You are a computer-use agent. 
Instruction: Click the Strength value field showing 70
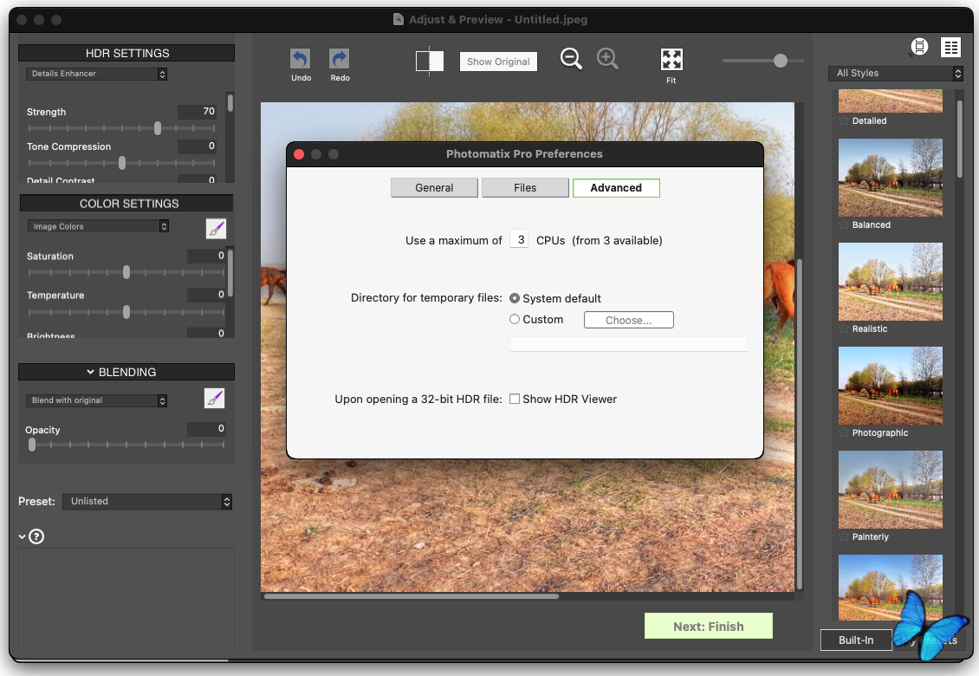click(198, 111)
